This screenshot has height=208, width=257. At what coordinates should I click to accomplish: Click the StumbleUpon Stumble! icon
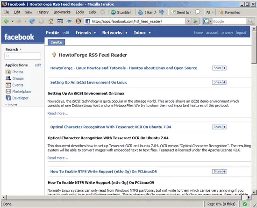click(x=113, y=12)
